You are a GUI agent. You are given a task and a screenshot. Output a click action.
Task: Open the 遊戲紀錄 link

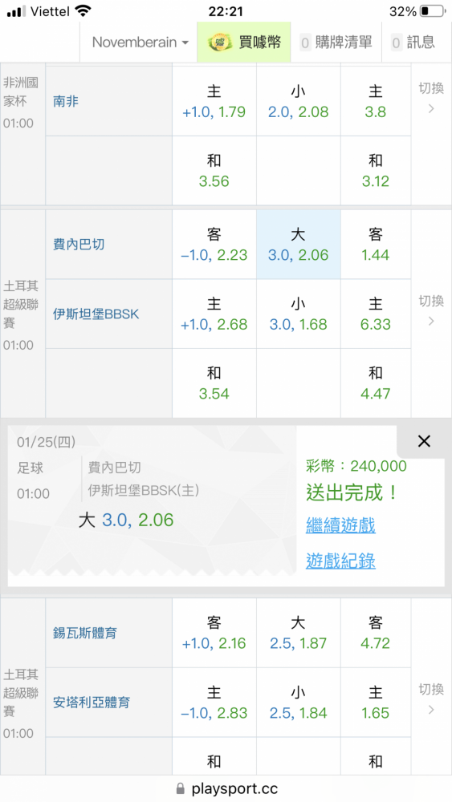[340, 561]
